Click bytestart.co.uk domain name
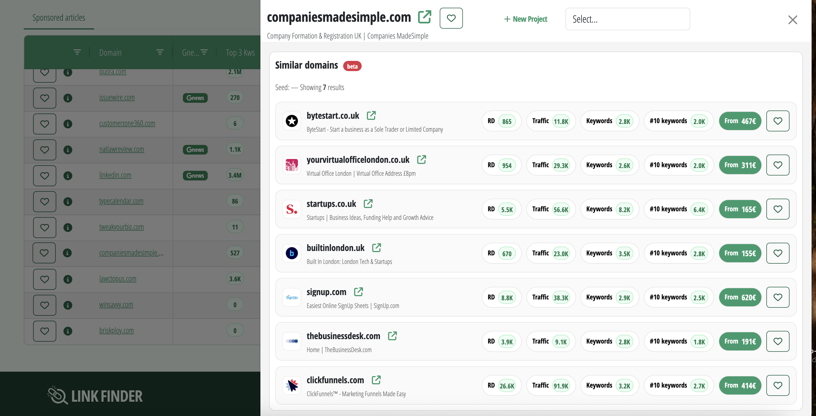The height and width of the screenshot is (416, 816). click(x=333, y=116)
